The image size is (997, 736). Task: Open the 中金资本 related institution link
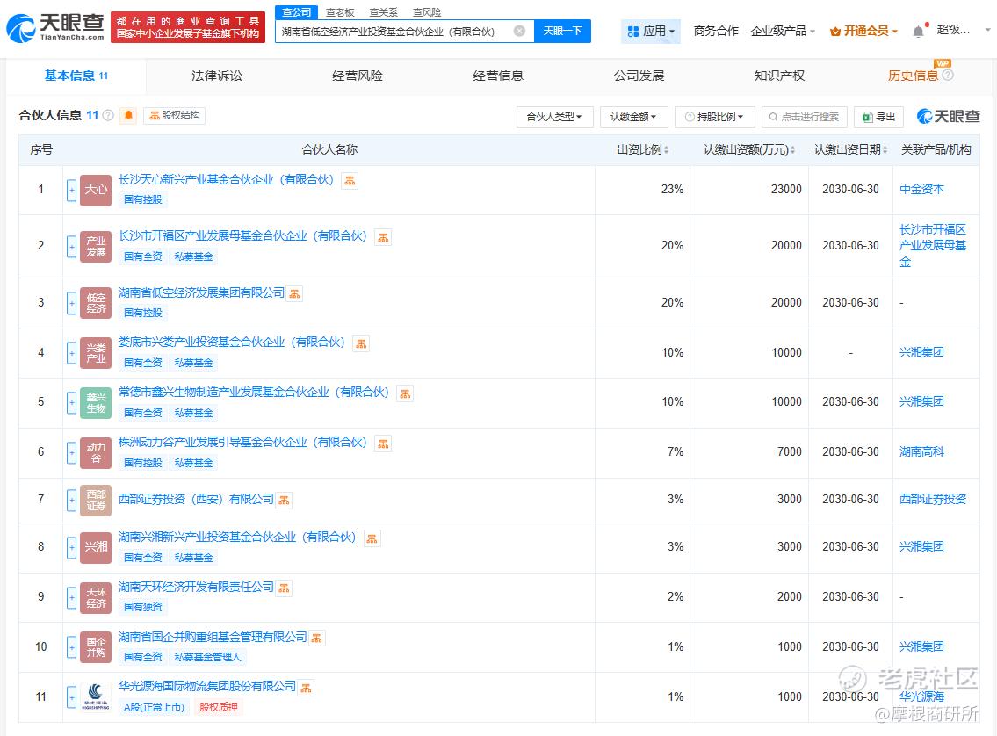coord(921,189)
